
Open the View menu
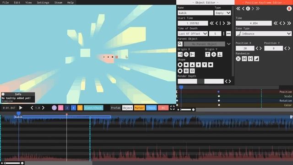(28, 2)
